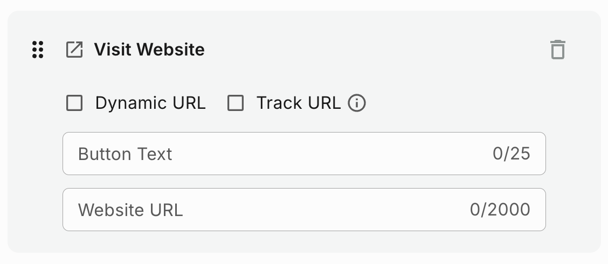Click the Visit Website heading text
Screen dimensions: 608x264
pos(149,50)
